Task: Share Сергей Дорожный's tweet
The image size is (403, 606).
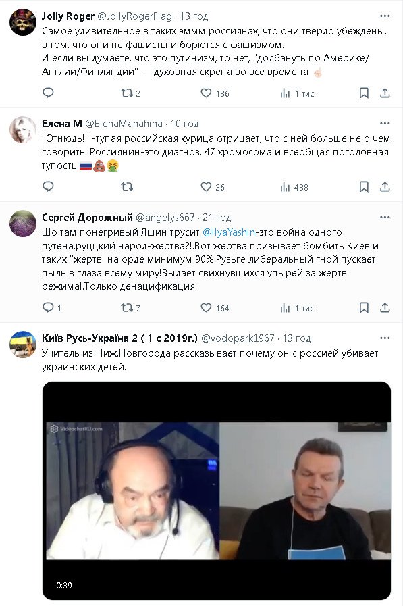Action: point(385,307)
